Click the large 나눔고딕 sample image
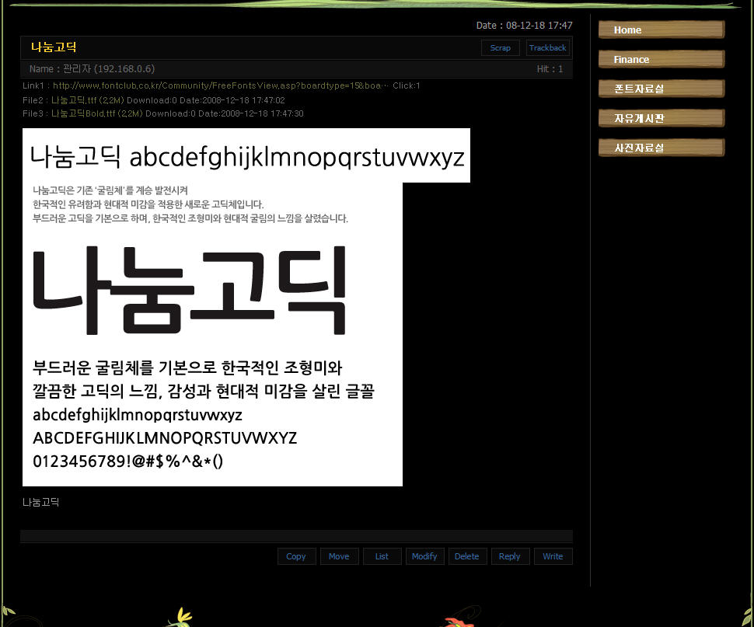754x627 pixels. pyautogui.click(x=212, y=334)
